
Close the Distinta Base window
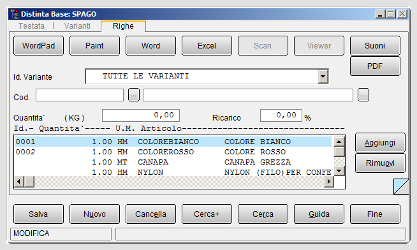402,14
